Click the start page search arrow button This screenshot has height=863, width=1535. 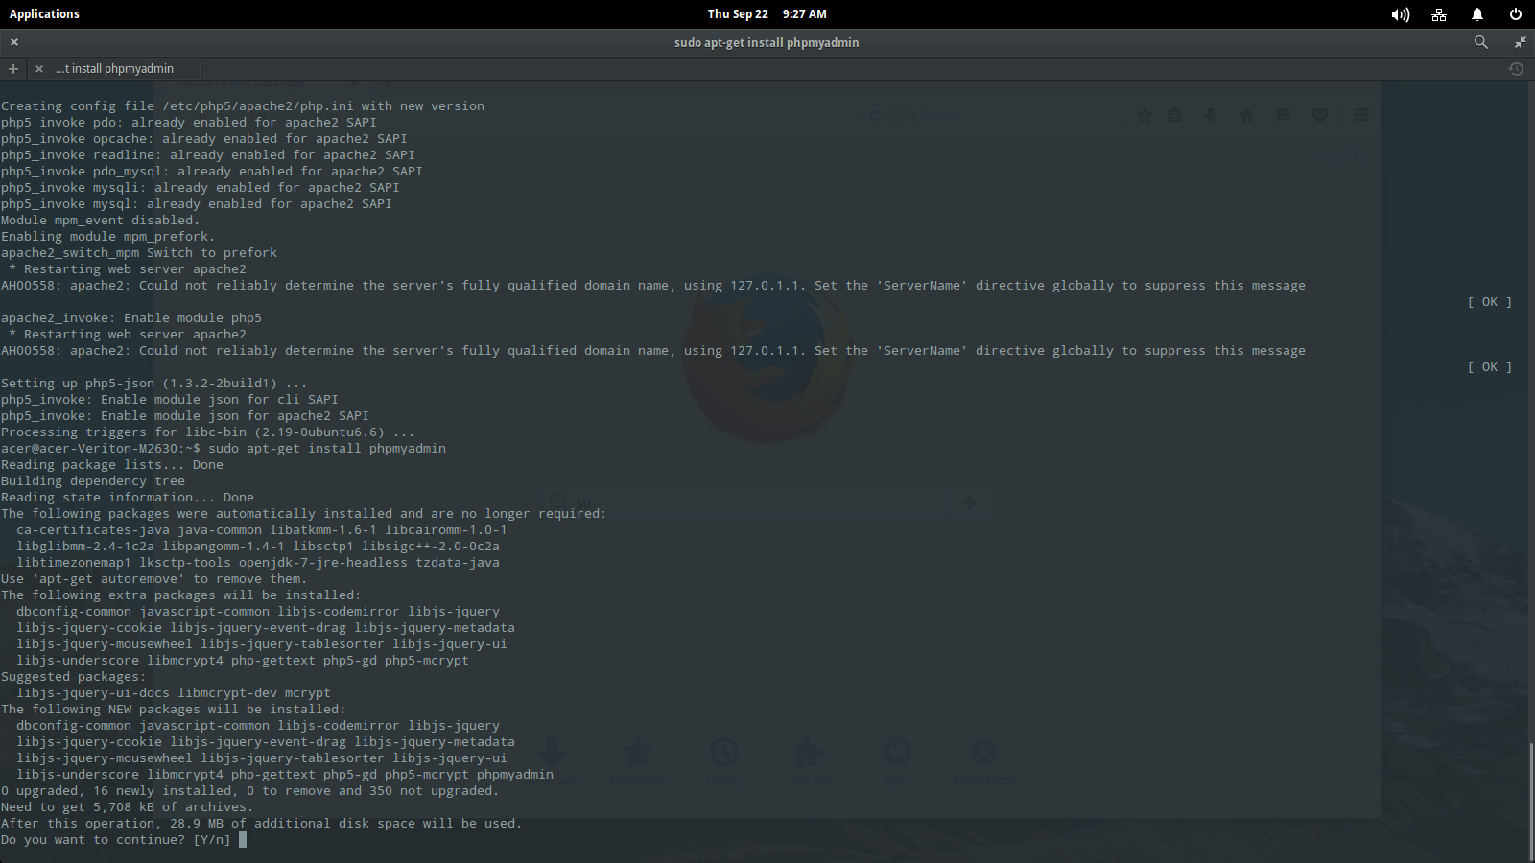[x=969, y=501]
